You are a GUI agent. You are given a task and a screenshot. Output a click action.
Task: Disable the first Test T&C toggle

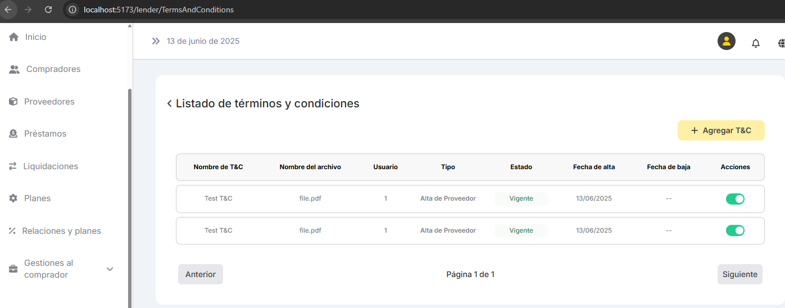tap(735, 199)
